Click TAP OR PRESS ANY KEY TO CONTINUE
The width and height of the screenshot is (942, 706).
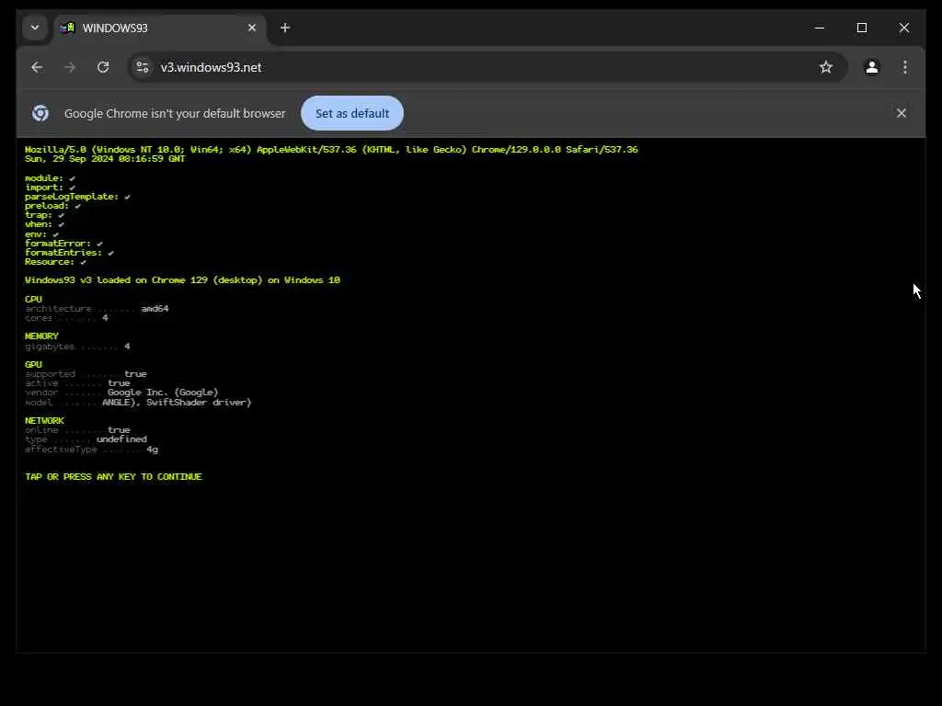pyautogui.click(x=113, y=477)
